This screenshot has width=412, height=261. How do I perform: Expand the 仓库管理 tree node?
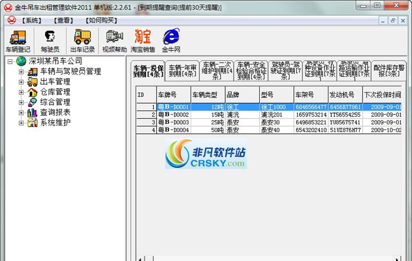[21, 92]
